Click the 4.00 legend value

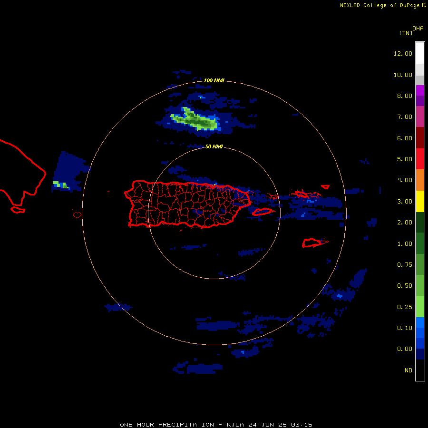tap(405, 180)
